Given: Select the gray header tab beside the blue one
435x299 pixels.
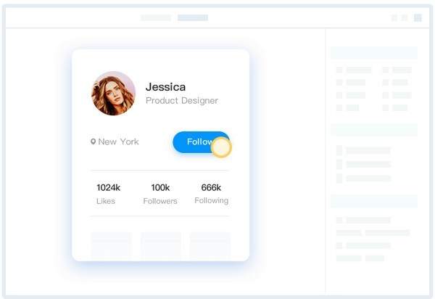Looking at the screenshot, I should (x=156, y=17).
